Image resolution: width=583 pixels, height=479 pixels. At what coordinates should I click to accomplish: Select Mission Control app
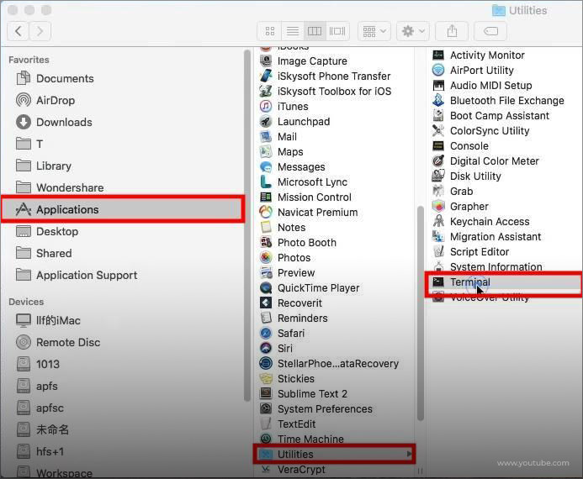[x=305, y=197]
